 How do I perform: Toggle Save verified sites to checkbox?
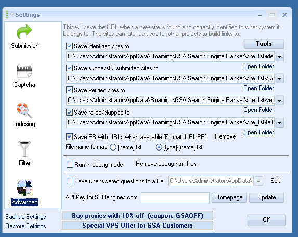[x=69, y=90]
